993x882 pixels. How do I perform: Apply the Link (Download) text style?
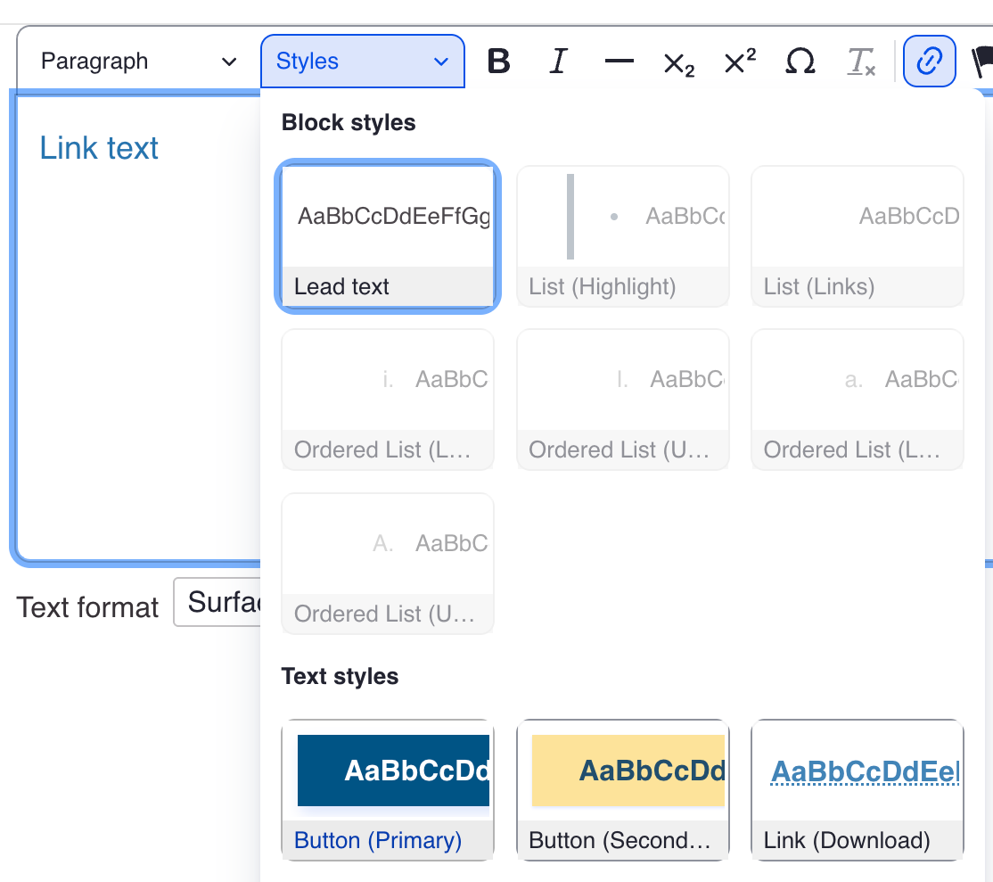tap(857, 790)
